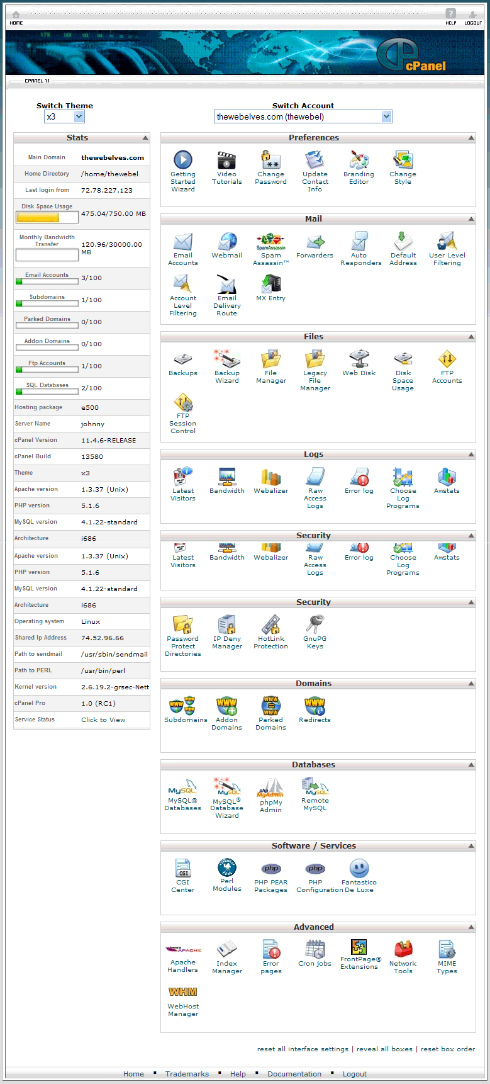The width and height of the screenshot is (490, 1084).
Task: Open the Switch Account dropdown
Action: tap(303, 116)
